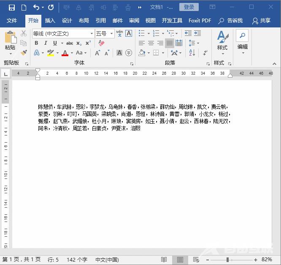
Task: Toggle underline formatting
Action: [x=55, y=43]
